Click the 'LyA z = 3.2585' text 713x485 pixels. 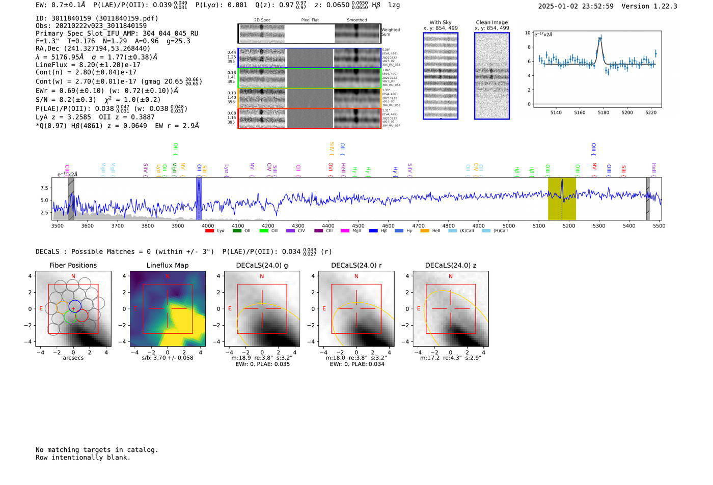(62, 117)
